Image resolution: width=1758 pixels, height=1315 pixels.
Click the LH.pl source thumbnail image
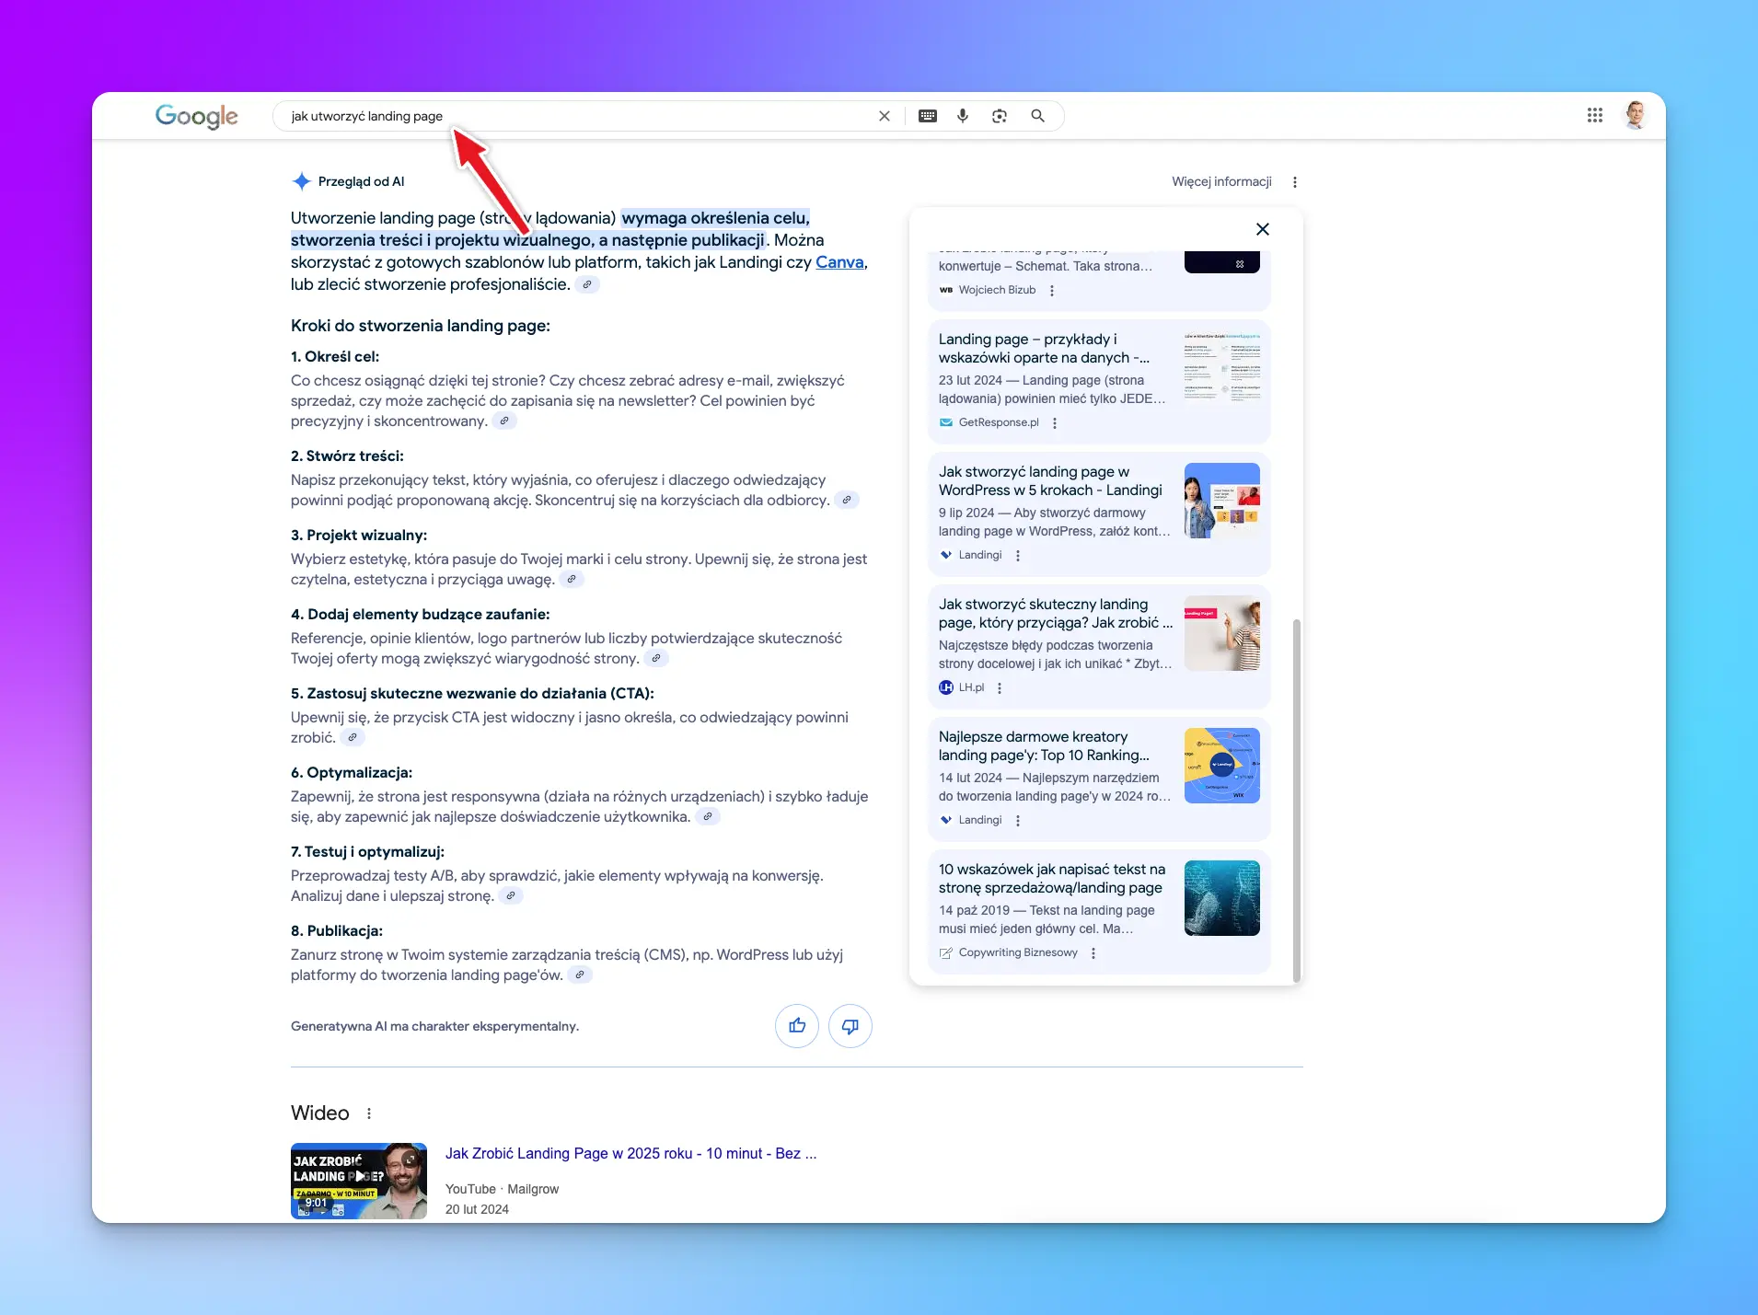(x=1222, y=633)
